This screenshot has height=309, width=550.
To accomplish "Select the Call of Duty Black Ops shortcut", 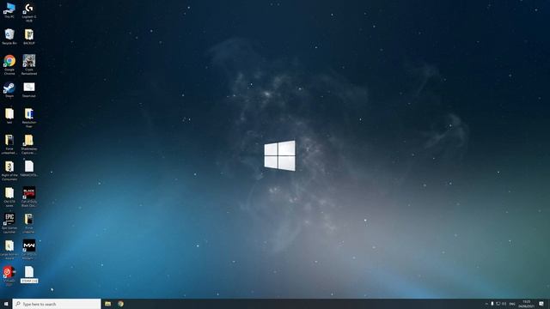I will click(29, 197).
